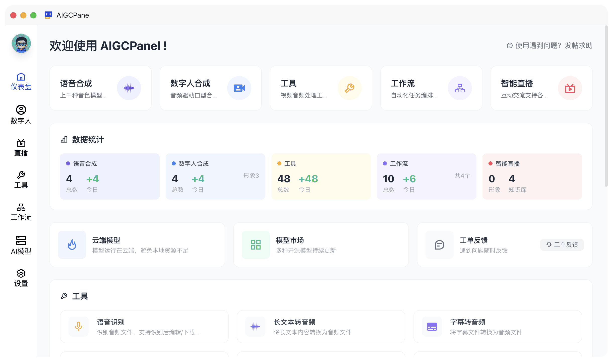Click the AIGCPanel logo in title bar

(x=48, y=15)
